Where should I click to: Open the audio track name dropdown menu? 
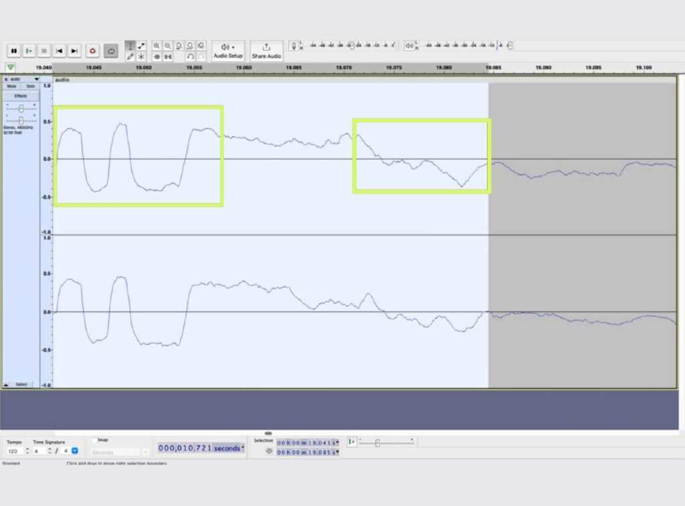tap(37, 79)
